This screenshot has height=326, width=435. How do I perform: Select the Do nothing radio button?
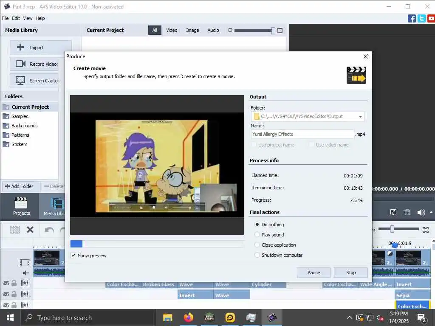tap(257, 224)
